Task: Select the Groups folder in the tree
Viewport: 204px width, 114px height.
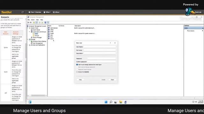Action: 37,35
